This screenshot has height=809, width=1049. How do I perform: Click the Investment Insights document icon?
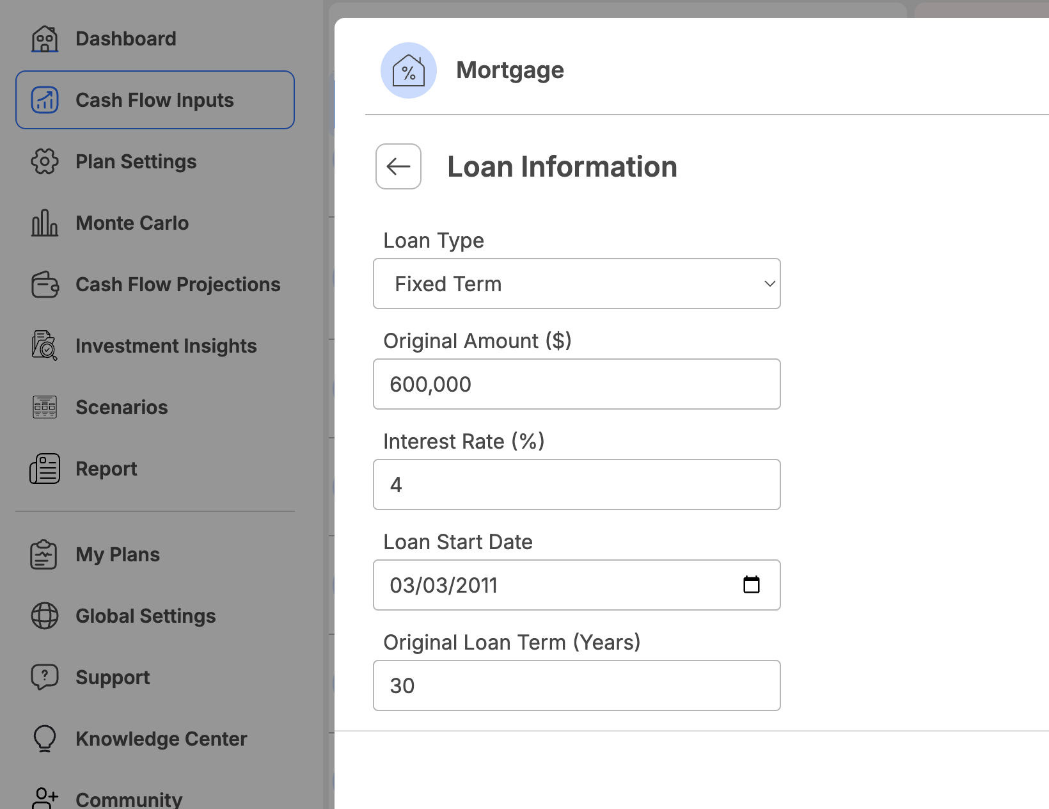pos(45,346)
